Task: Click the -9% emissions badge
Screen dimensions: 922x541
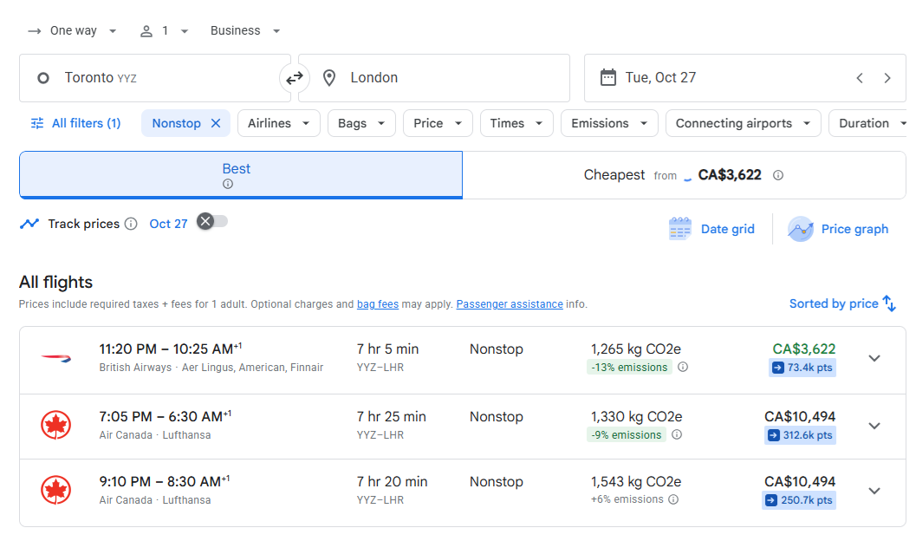Action: tap(627, 435)
